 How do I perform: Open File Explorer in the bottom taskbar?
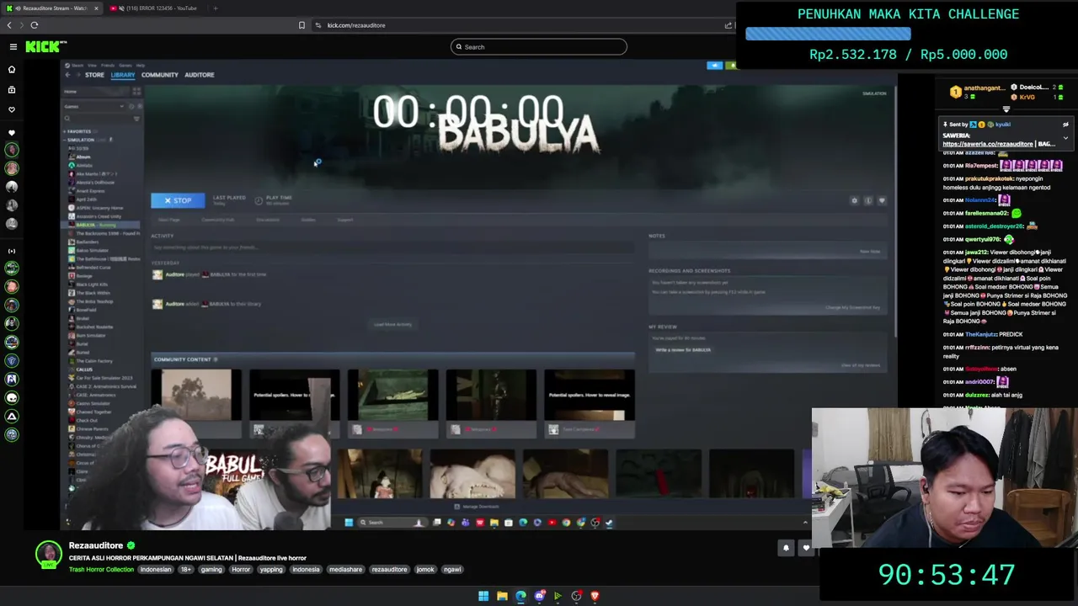click(502, 596)
